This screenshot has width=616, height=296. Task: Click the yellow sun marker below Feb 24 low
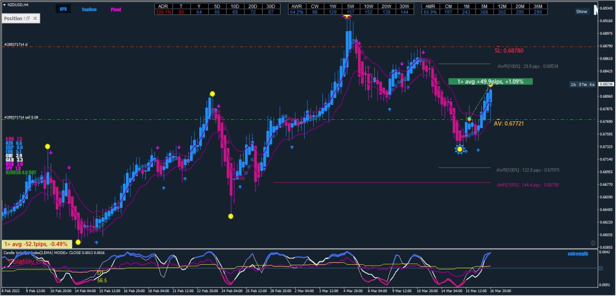pos(231,217)
